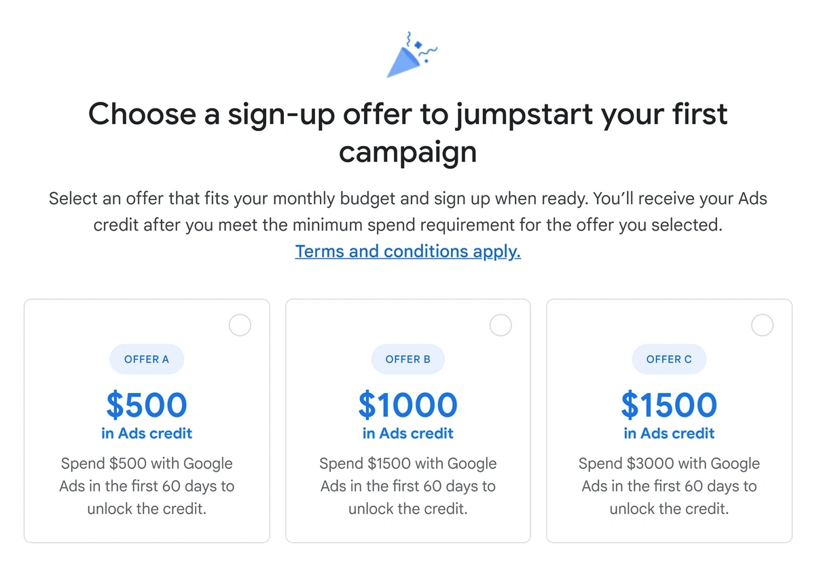Click the $500 credit amount
The height and width of the screenshot is (564, 815).
click(x=147, y=405)
